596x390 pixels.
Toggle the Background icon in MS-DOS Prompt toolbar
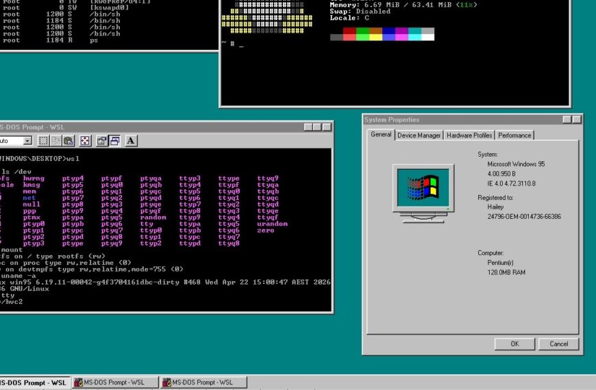point(114,141)
